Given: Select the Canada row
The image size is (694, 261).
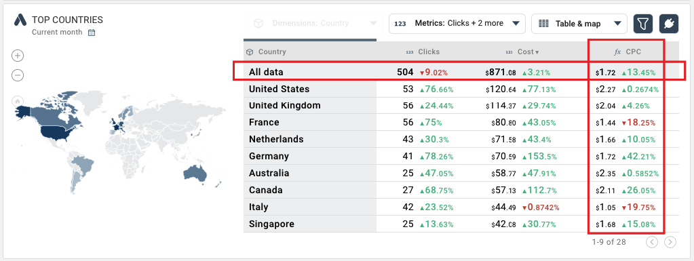Looking at the screenshot, I should point(461,190).
